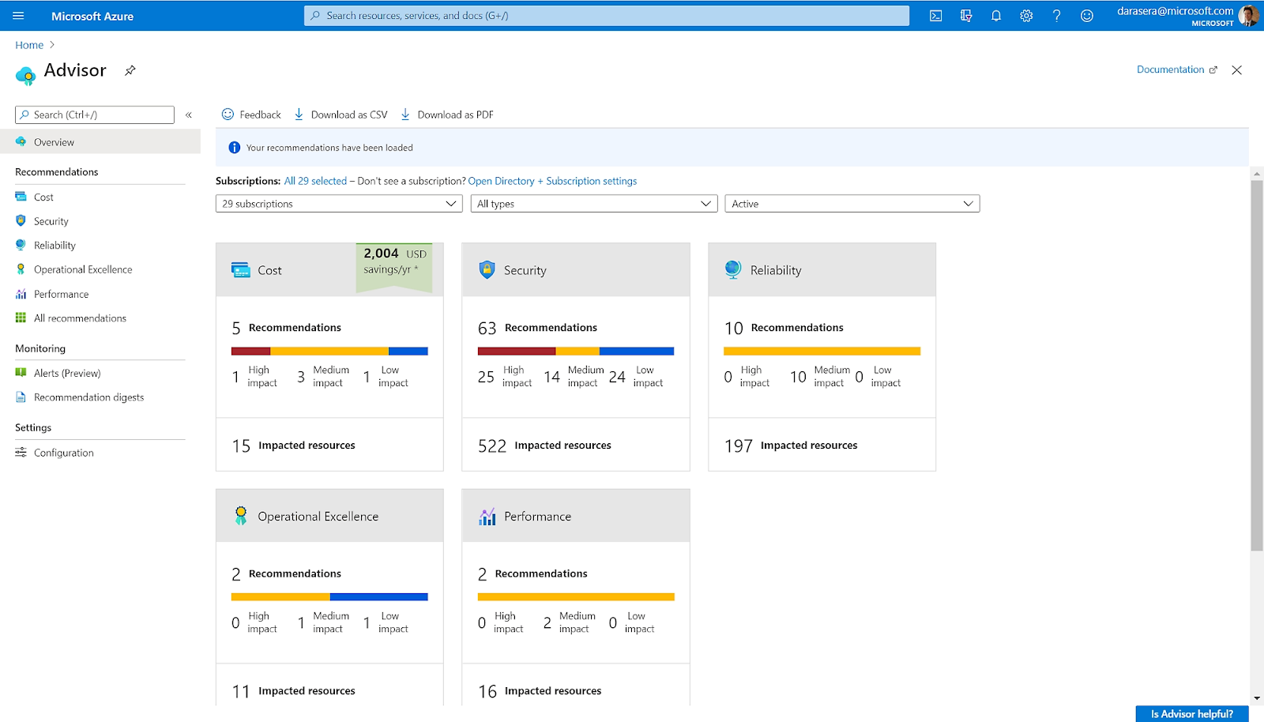Open Azure portal notifications bell
The width and height of the screenshot is (1264, 722).
tap(996, 15)
